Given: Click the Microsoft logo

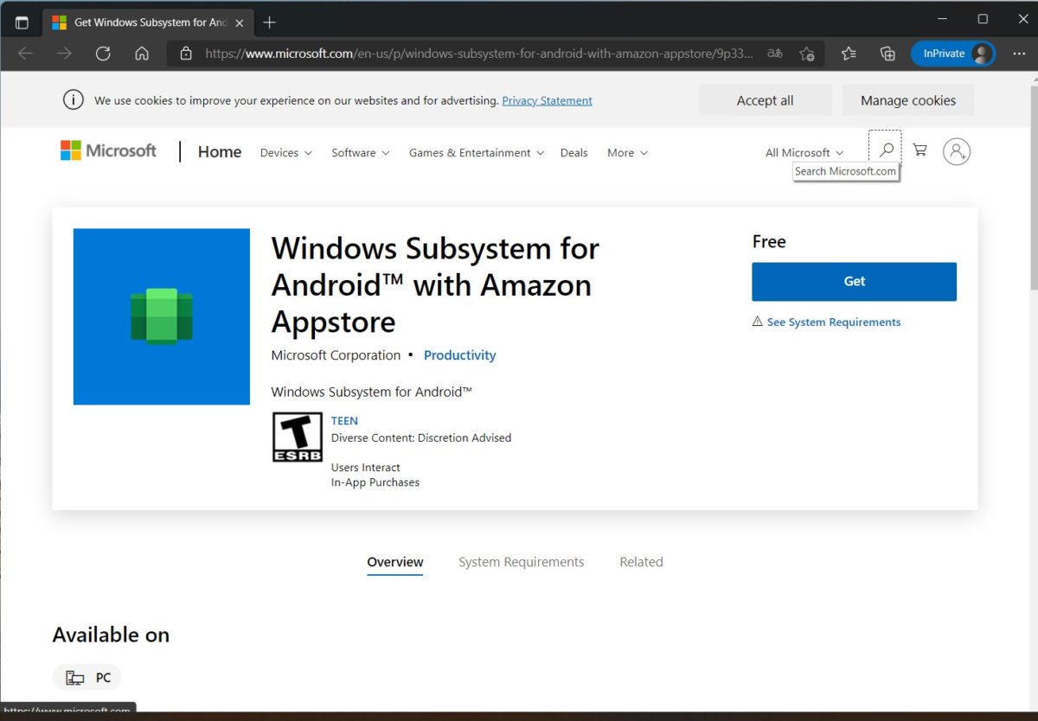Looking at the screenshot, I should (x=108, y=151).
